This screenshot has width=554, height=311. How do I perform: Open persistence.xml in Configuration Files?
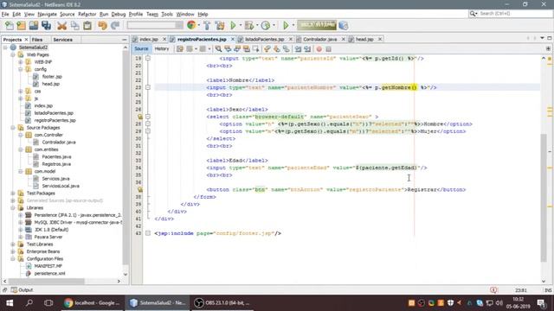click(49, 273)
